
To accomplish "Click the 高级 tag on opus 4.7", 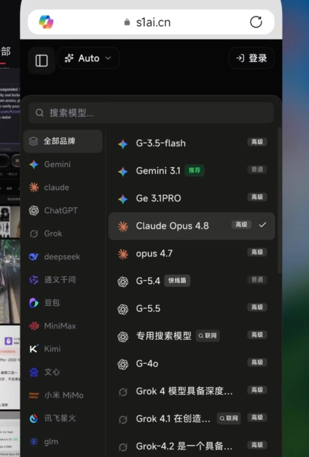I will (257, 252).
